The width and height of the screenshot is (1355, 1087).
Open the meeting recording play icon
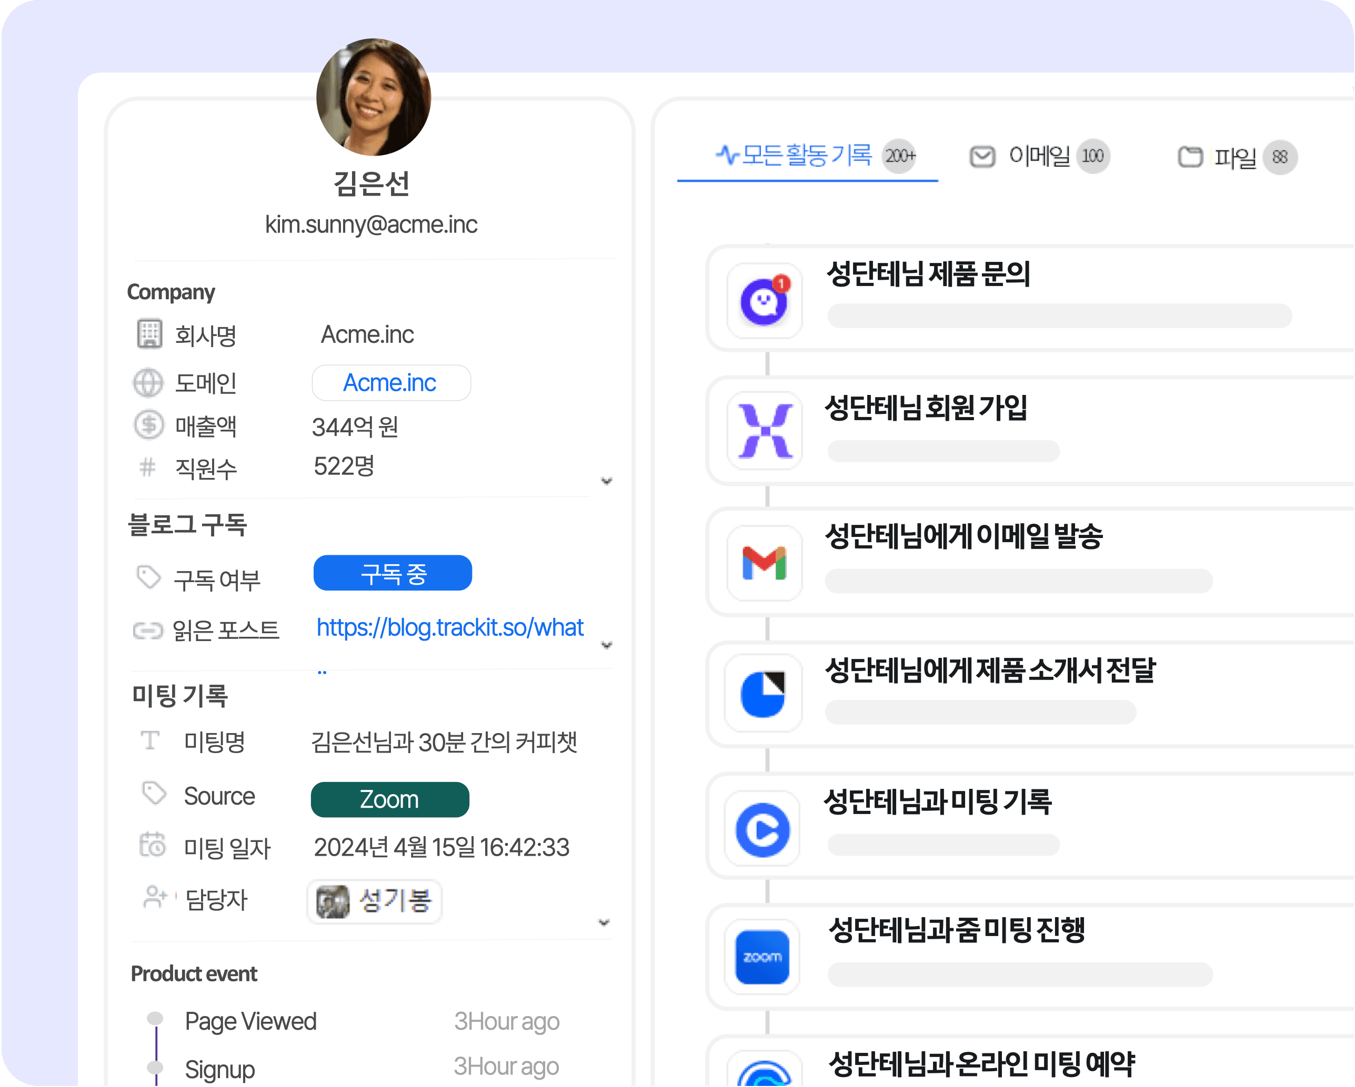pyautogui.click(x=763, y=829)
